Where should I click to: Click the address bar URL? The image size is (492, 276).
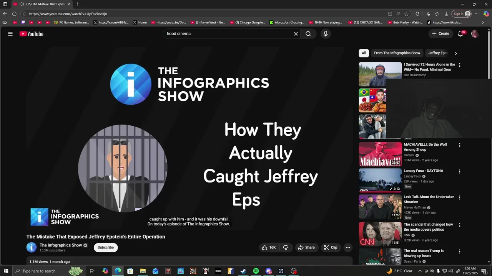coord(68,14)
